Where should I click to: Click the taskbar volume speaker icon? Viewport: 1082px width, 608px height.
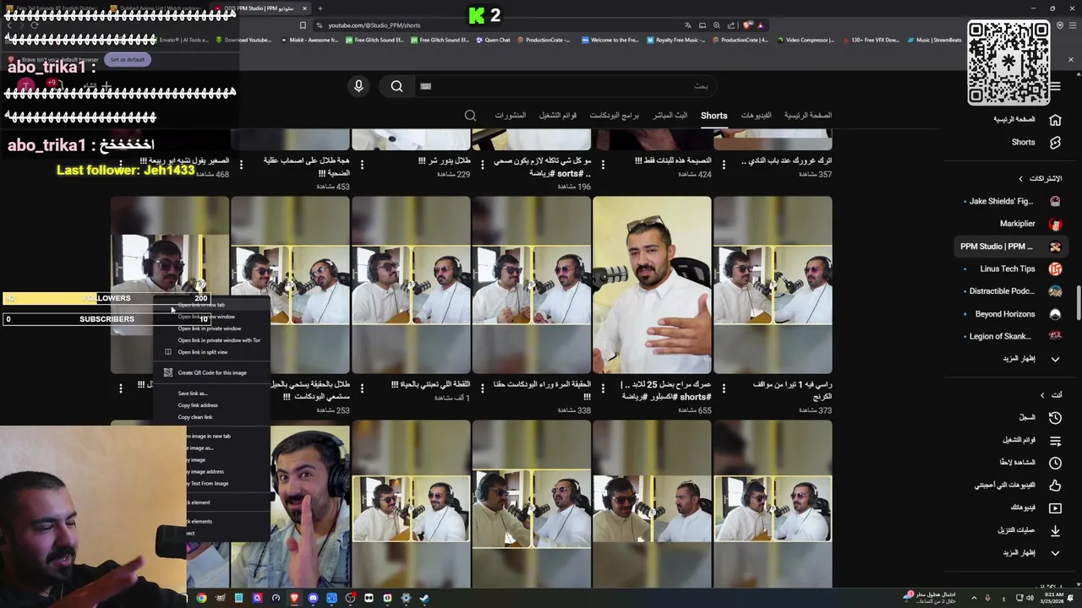1030,598
